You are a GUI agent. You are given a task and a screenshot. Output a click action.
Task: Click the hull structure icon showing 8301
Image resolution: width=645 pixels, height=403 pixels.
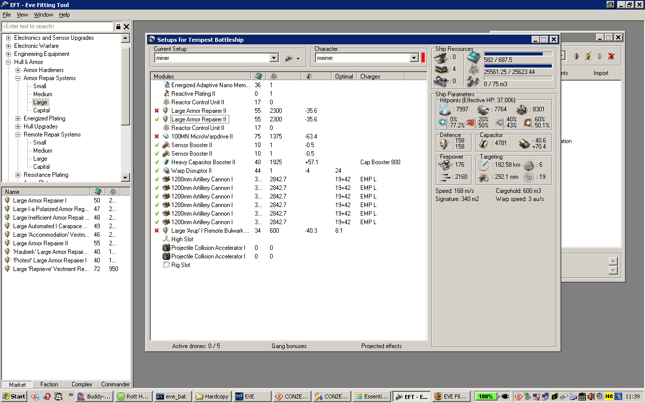(522, 109)
